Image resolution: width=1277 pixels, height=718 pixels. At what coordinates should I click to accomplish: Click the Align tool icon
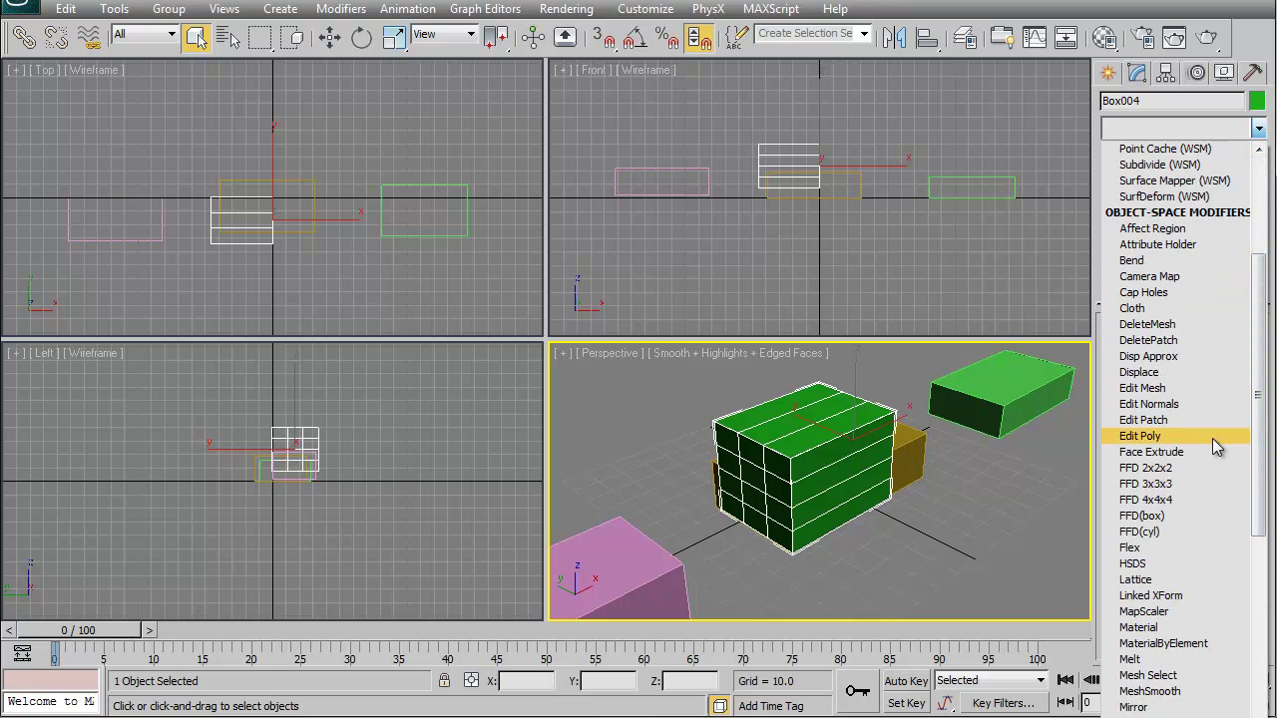coord(927,38)
